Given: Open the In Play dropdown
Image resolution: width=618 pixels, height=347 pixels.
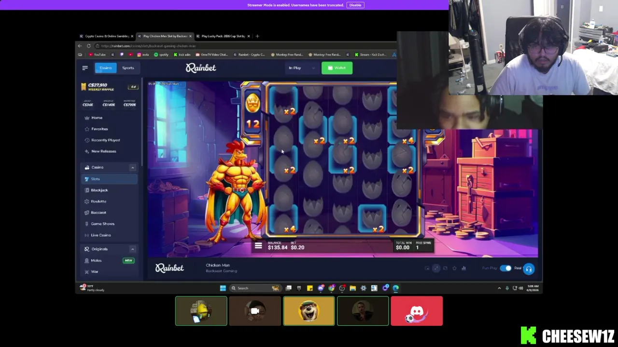Looking at the screenshot, I should tap(302, 68).
